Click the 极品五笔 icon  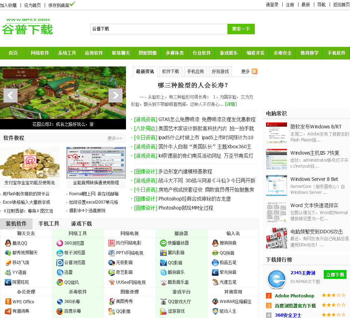pos(215,263)
